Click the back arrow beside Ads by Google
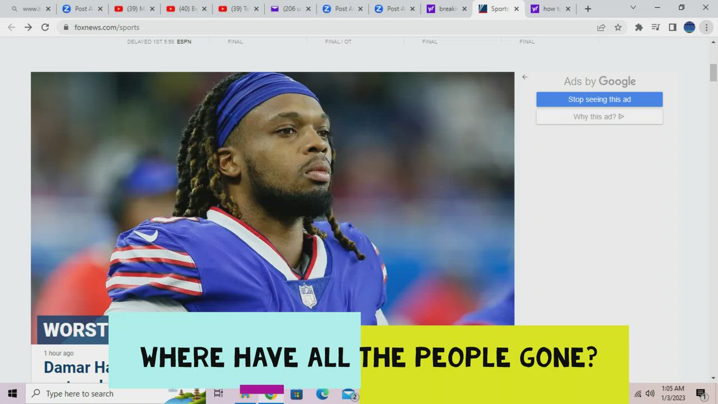This screenshot has width=718, height=404. [x=524, y=77]
